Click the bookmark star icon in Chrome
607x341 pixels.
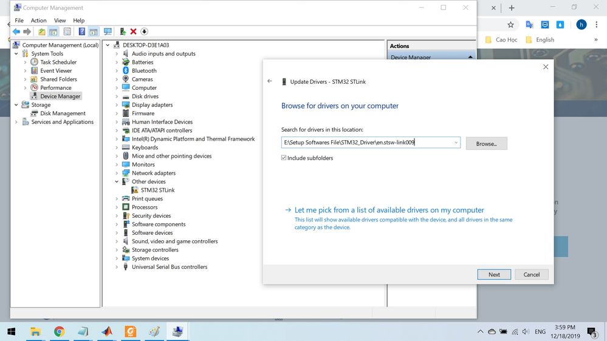point(510,25)
